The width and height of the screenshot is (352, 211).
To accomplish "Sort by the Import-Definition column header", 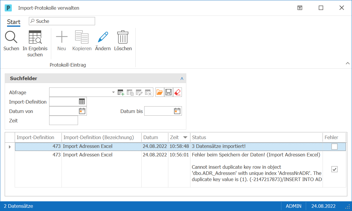I will (38, 137).
